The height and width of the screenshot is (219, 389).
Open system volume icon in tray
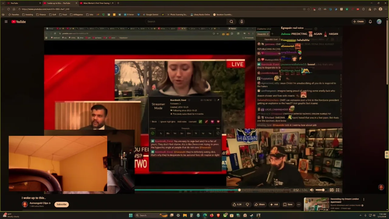pyautogui.click(x=374, y=215)
